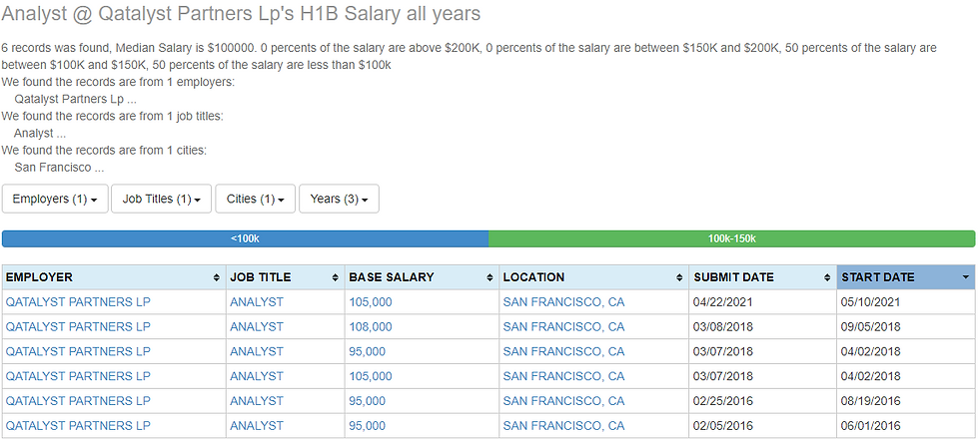979x439 pixels.
Task: Click the blue <100k salary bar segment
Action: [246, 238]
